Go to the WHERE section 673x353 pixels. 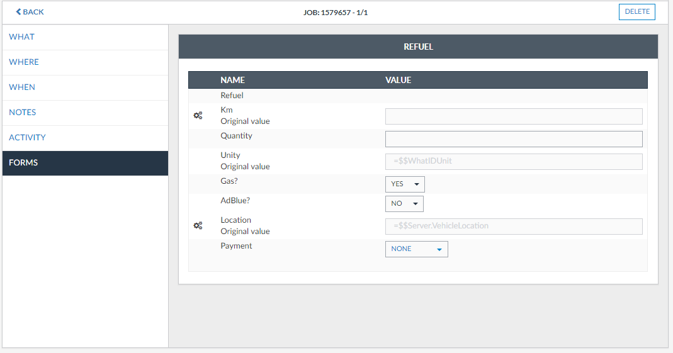(x=24, y=62)
